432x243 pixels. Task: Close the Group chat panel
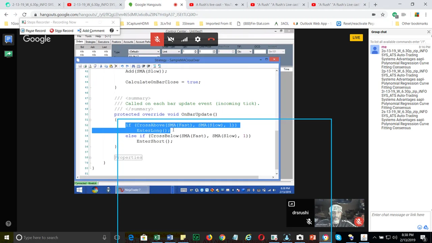coord(429,32)
